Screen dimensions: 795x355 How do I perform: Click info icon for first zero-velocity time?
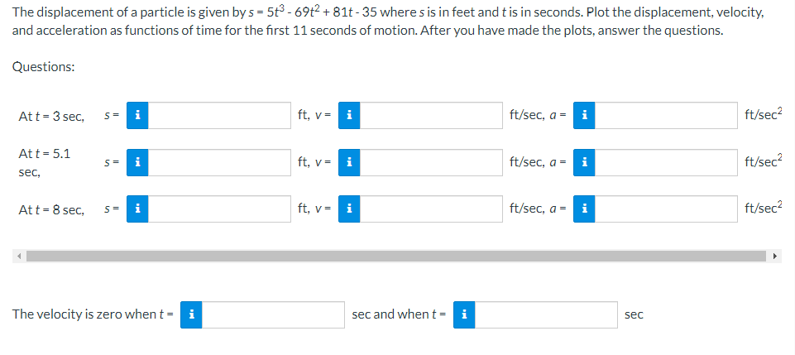pos(191,315)
